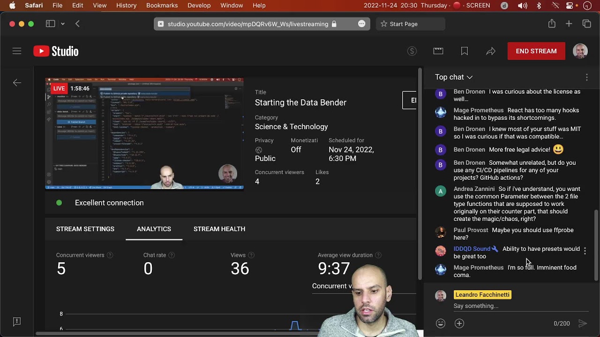Select the ANALYTICS tab
Viewport: 600px width, 337px height.
point(154,229)
